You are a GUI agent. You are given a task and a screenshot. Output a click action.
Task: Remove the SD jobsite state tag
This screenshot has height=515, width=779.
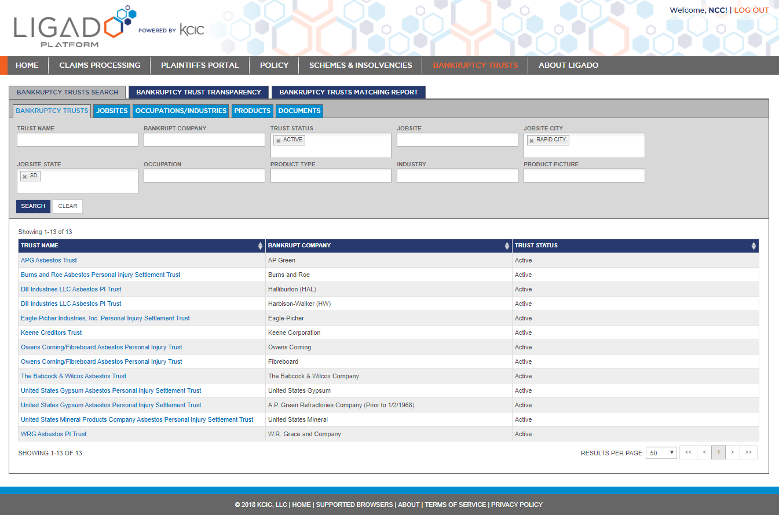coord(25,177)
